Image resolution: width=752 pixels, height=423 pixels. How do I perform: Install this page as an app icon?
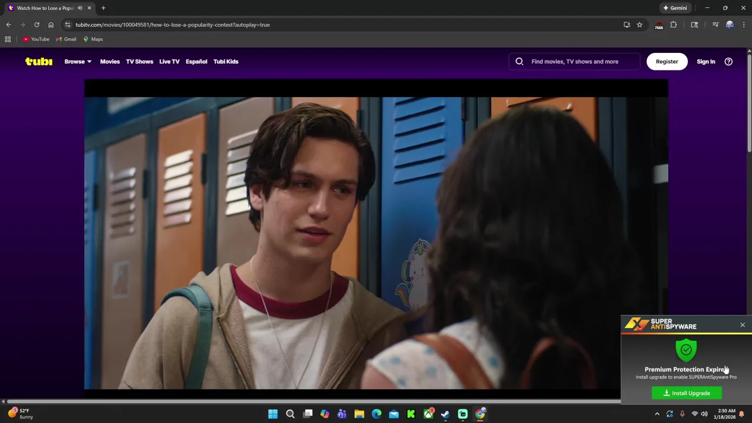click(627, 25)
